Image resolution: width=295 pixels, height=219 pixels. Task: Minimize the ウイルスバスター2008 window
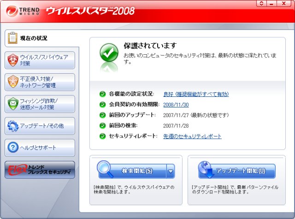click(271, 3)
